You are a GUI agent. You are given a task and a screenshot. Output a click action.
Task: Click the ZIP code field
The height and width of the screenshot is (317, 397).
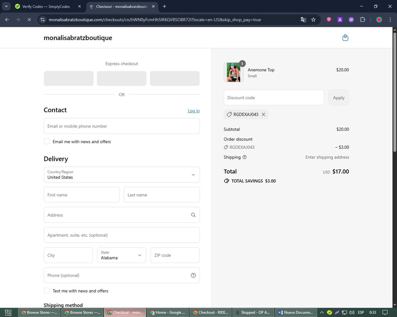tap(175, 255)
